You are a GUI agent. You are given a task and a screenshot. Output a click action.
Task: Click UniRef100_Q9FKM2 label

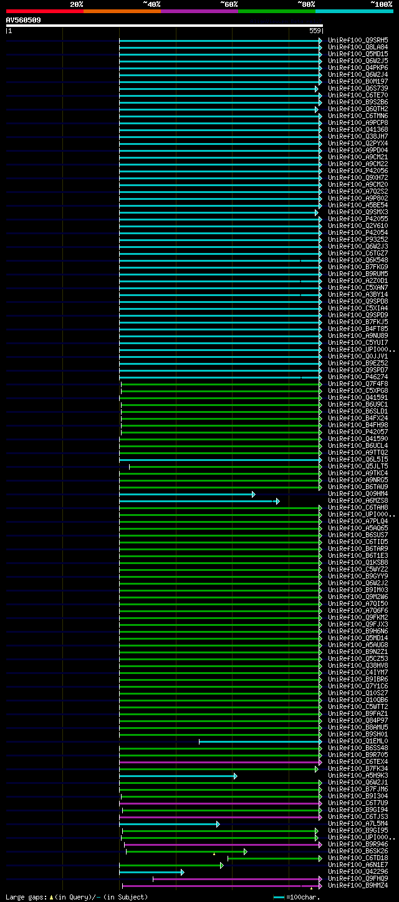(x=358, y=617)
